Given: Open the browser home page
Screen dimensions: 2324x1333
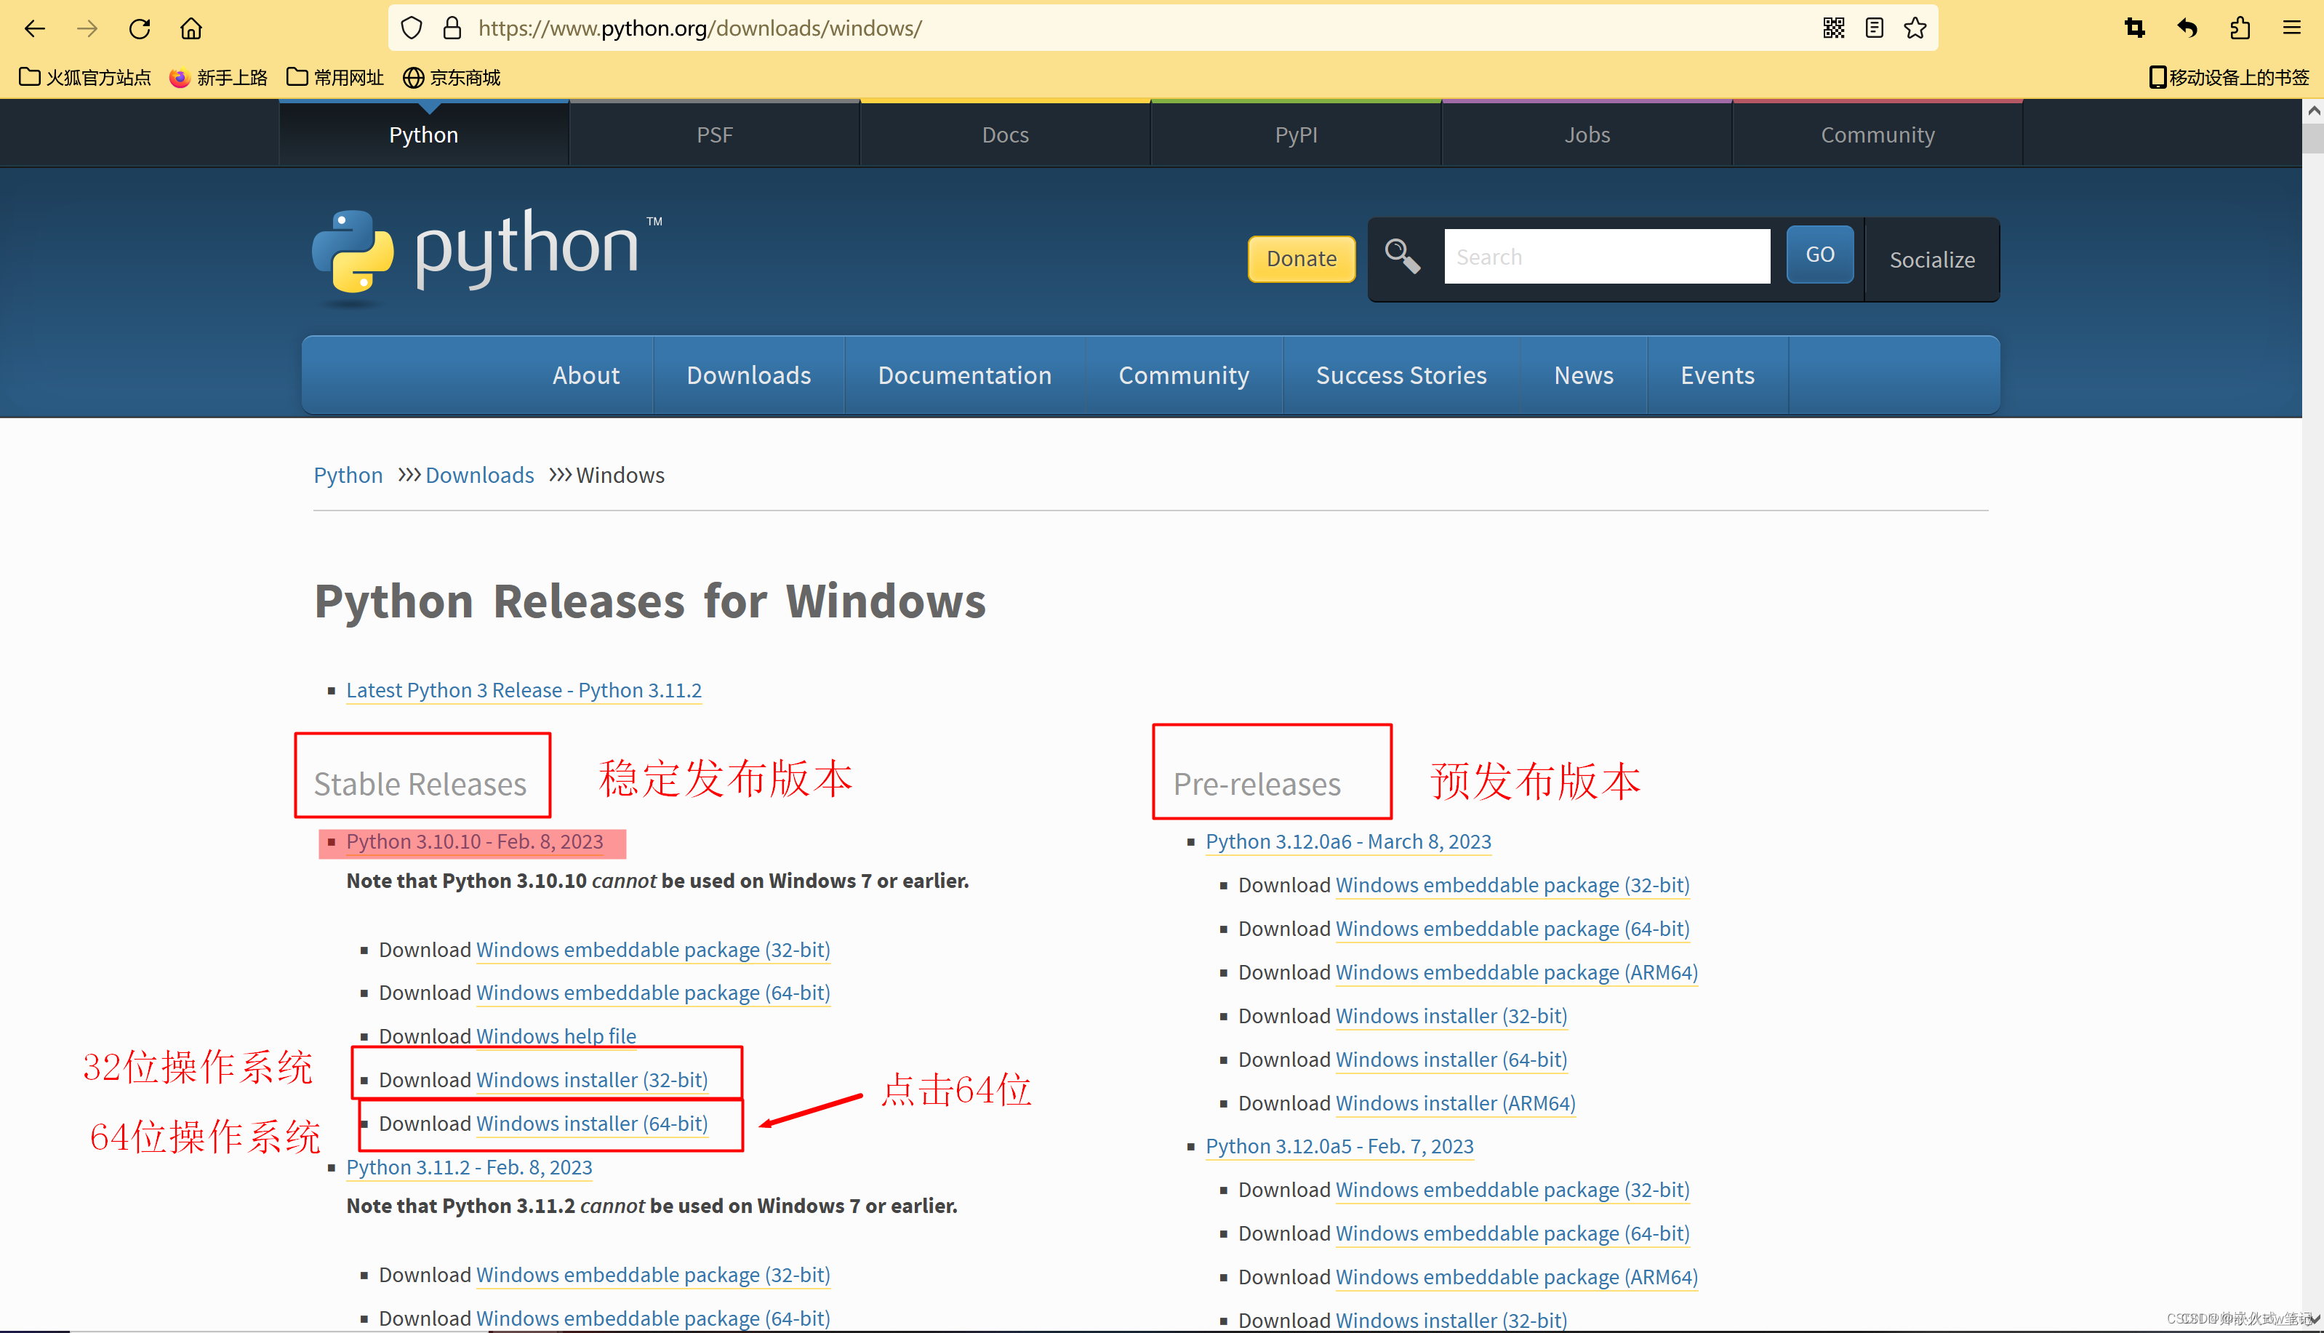Looking at the screenshot, I should [191, 28].
